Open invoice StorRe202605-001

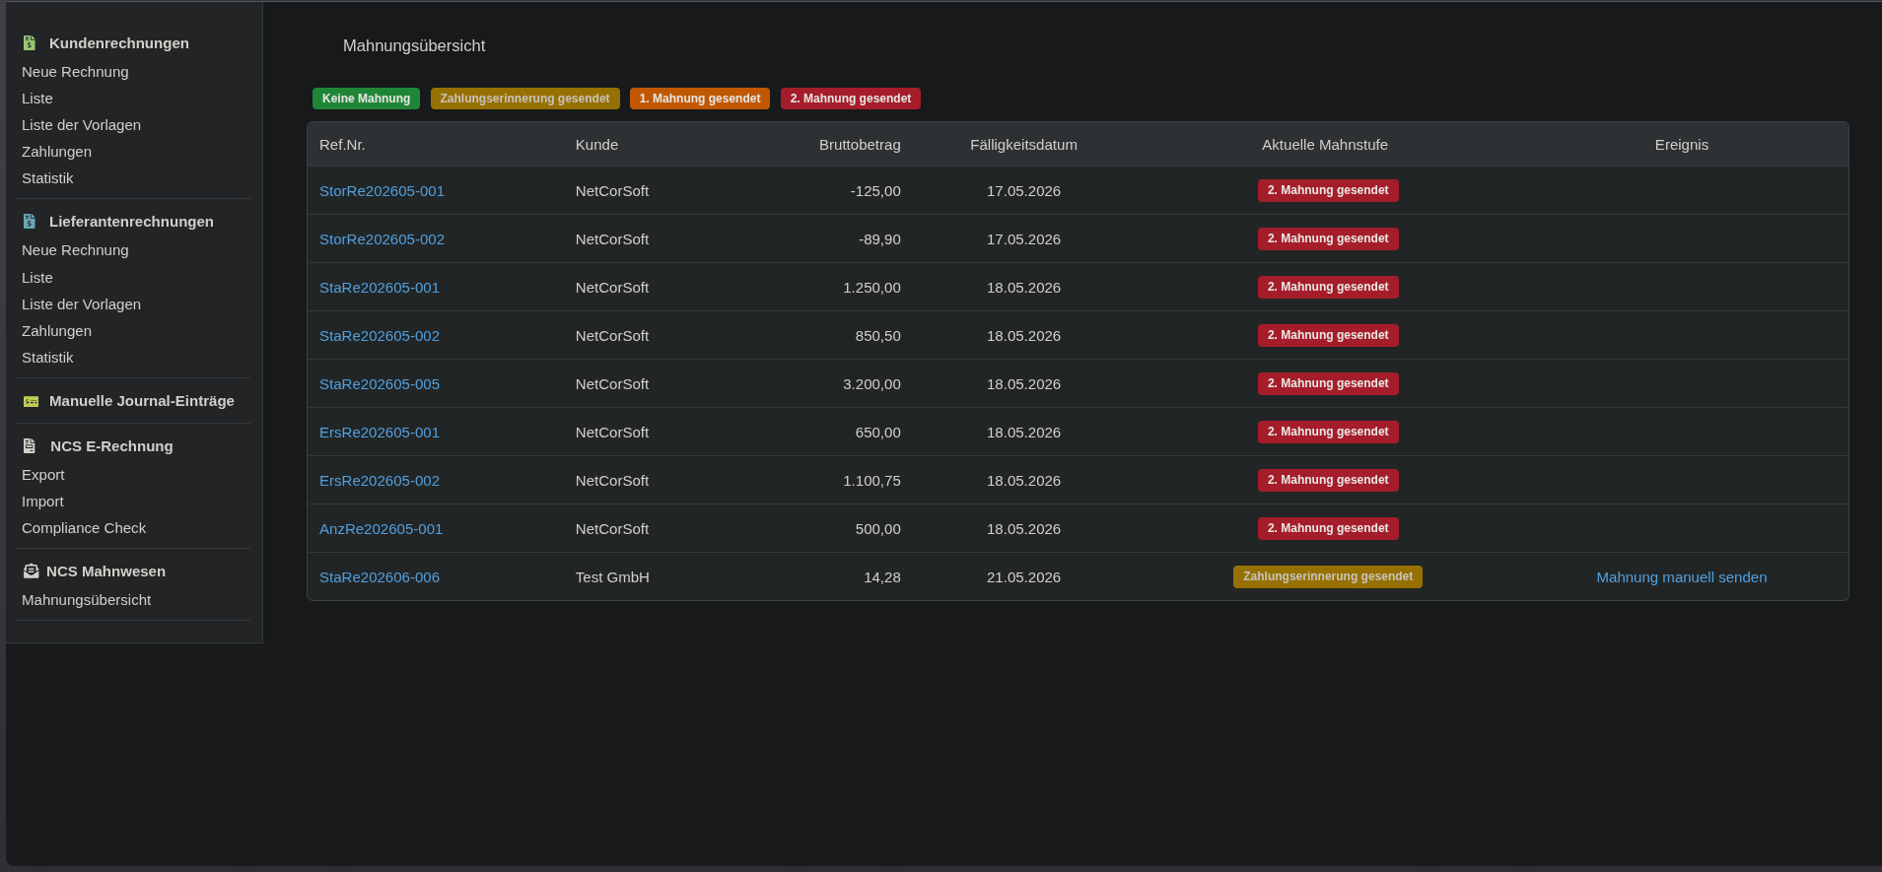[x=382, y=191]
